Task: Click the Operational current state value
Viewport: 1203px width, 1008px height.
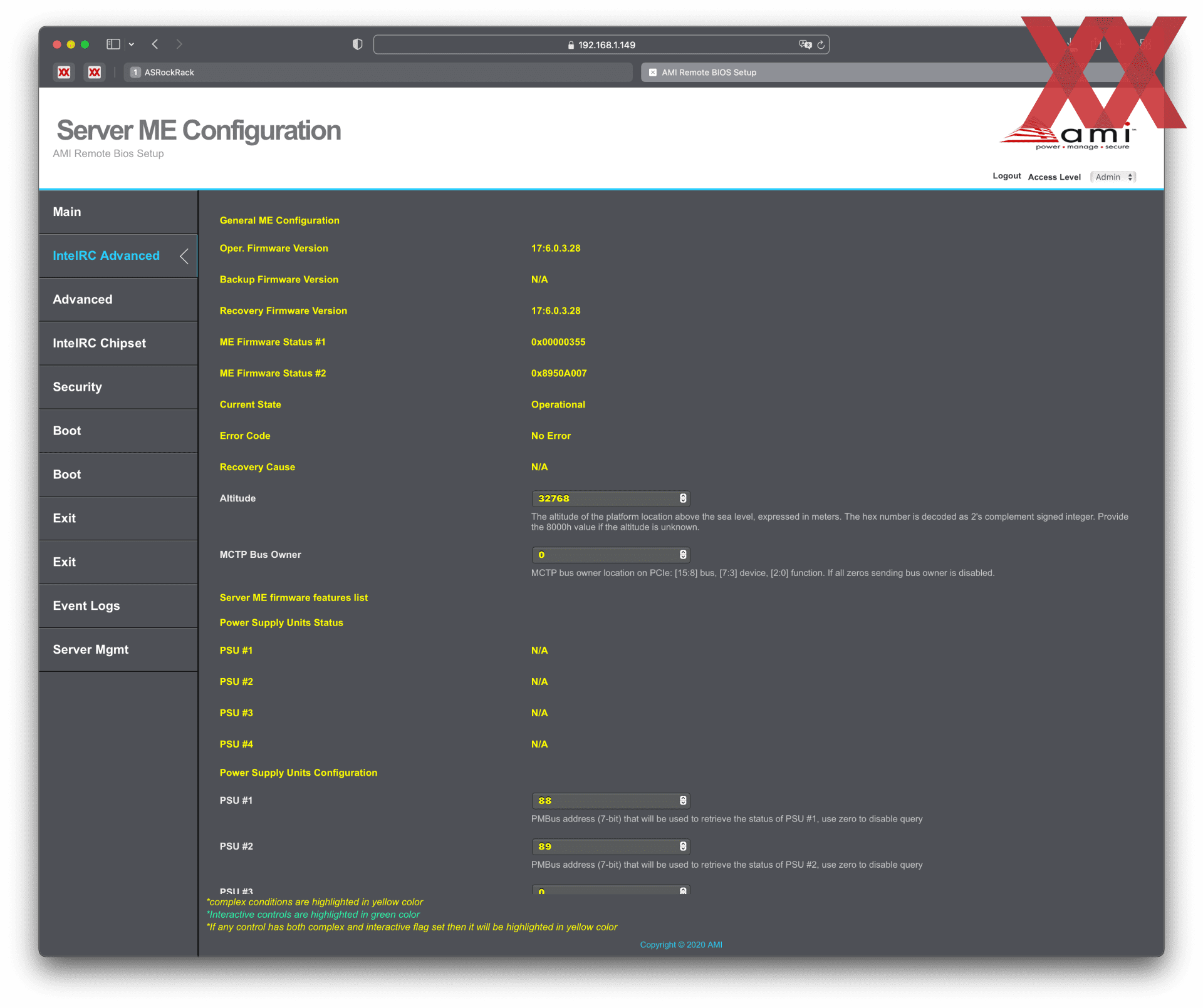Action: [x=558, y=405]
